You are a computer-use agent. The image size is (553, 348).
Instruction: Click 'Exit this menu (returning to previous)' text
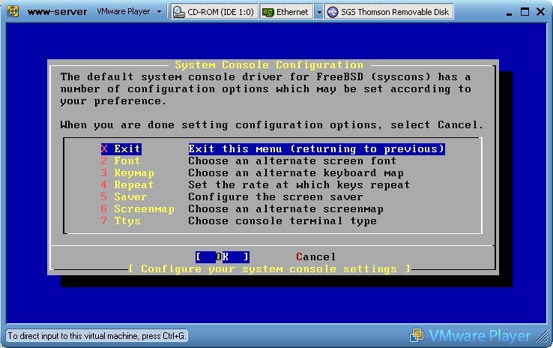tap(316, 149)
